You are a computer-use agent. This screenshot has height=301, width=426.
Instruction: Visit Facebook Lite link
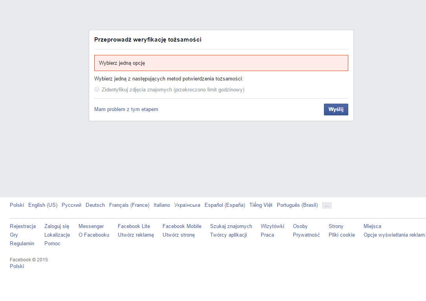(x=134, y=226)
